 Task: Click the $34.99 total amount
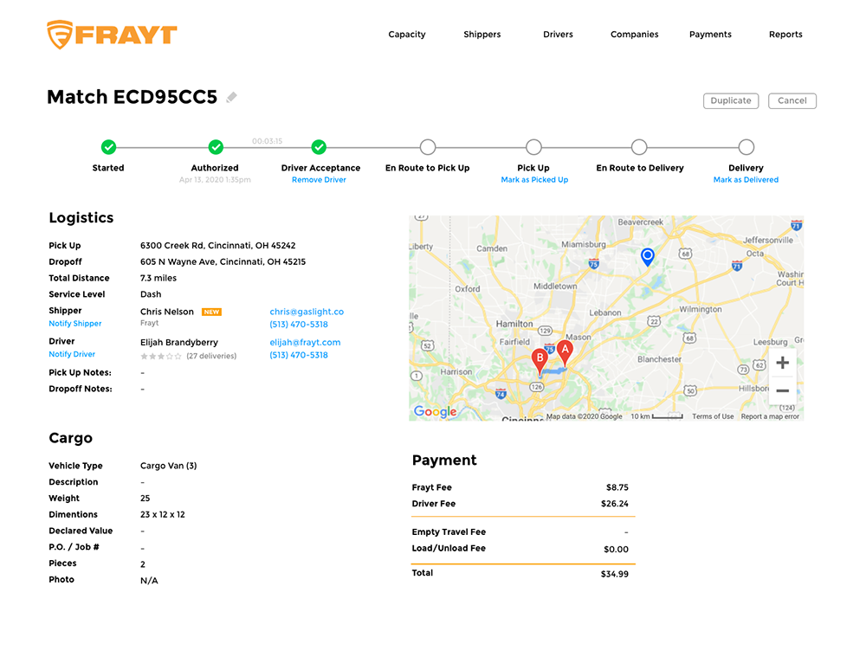click(615, 574)
